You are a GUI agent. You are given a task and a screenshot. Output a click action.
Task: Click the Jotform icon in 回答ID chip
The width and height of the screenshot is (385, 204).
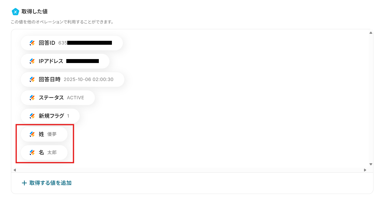(x=32, y=43)
